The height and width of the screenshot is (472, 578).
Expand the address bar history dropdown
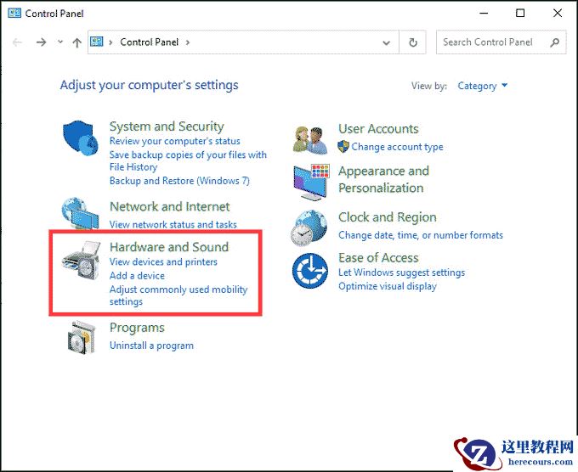[386, 42]
